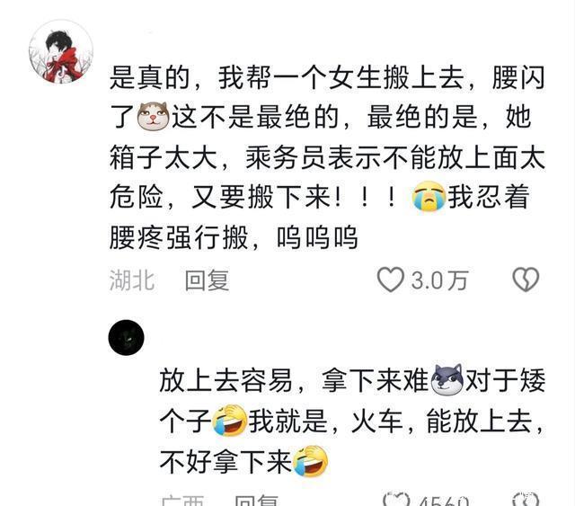Click the husky dog emoji after 拿下来难
The height and width of the screenshot is (506, 575).
coord(447,380)
